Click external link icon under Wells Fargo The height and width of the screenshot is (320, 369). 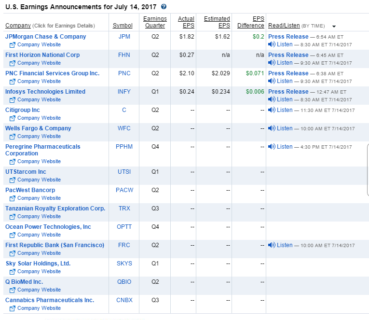12,137
